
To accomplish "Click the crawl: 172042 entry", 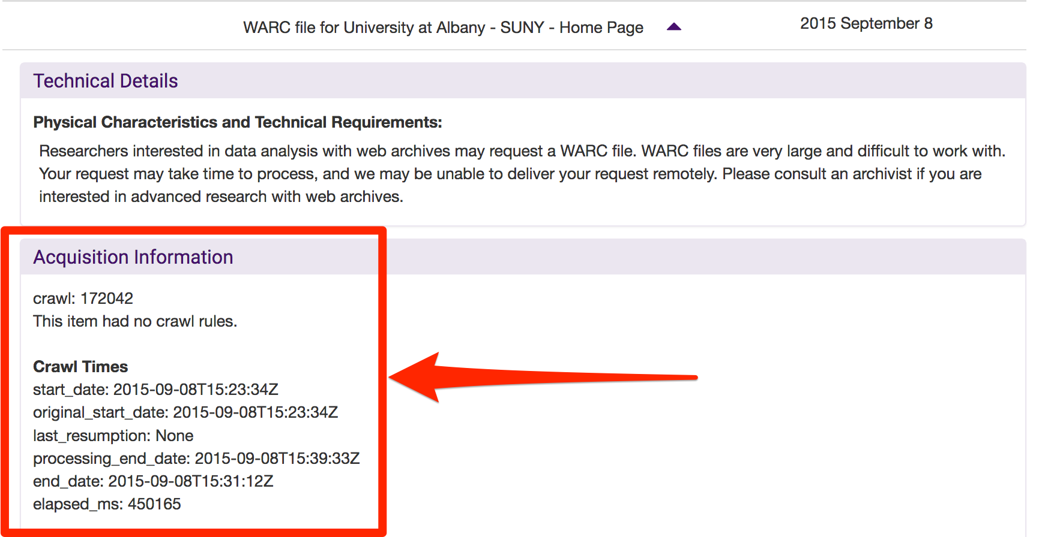I will pyautogui.click(x=83, y=298).
